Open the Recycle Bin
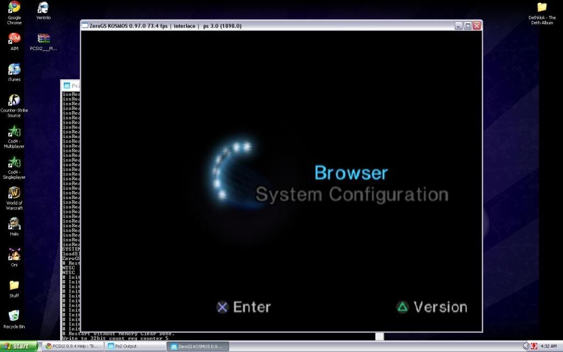 coord(14,320)
